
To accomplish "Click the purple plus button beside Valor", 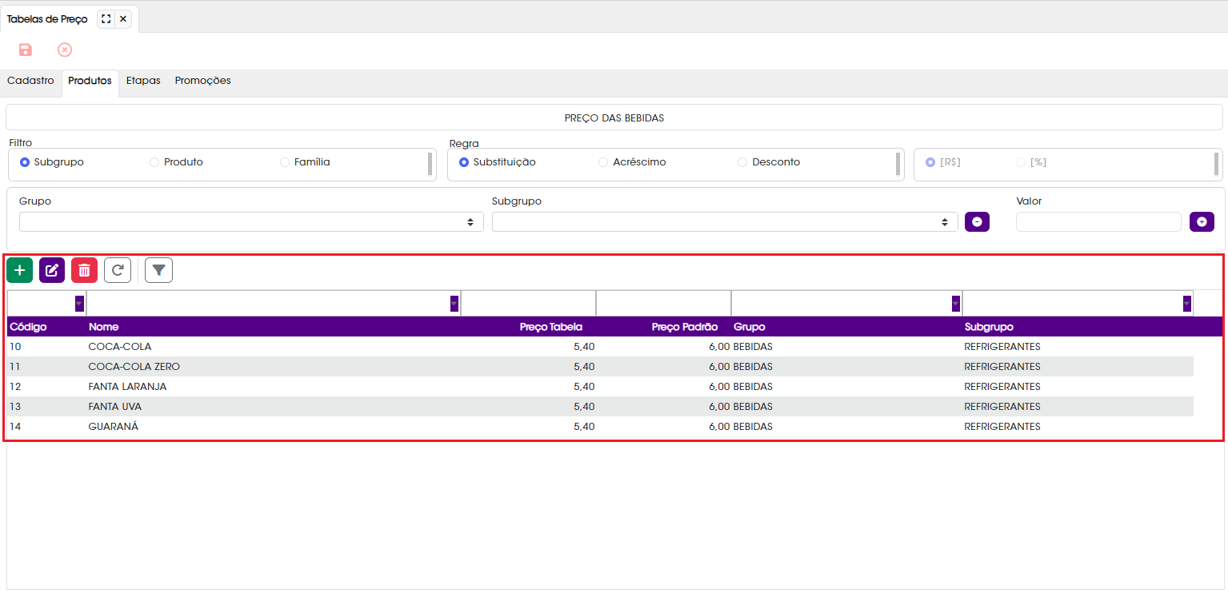I will coord(1202,222).
